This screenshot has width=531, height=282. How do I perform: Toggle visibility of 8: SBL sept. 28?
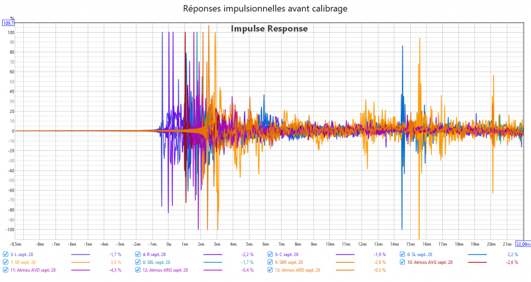(x=138, y=262)
